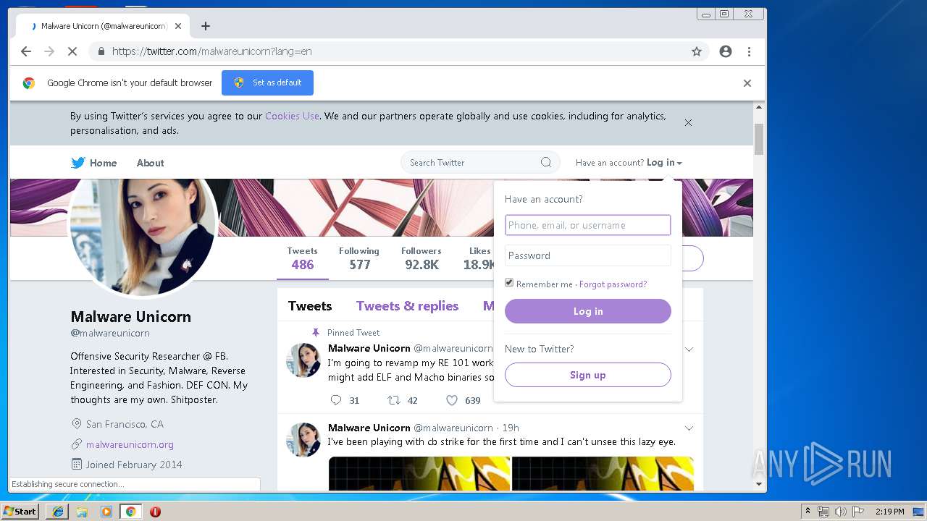Retweet the pinned tweet
927x521 pixels.
(x=394, y=400)
